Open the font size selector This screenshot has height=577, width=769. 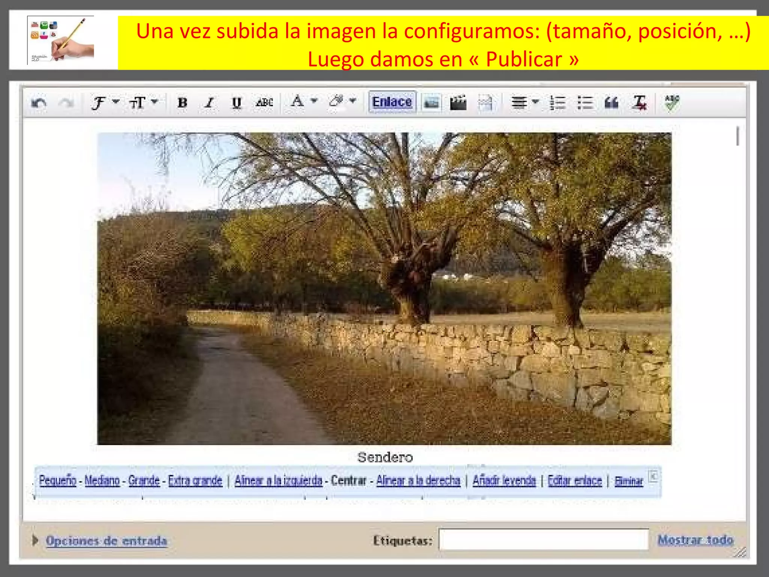[x=137, y=103]
